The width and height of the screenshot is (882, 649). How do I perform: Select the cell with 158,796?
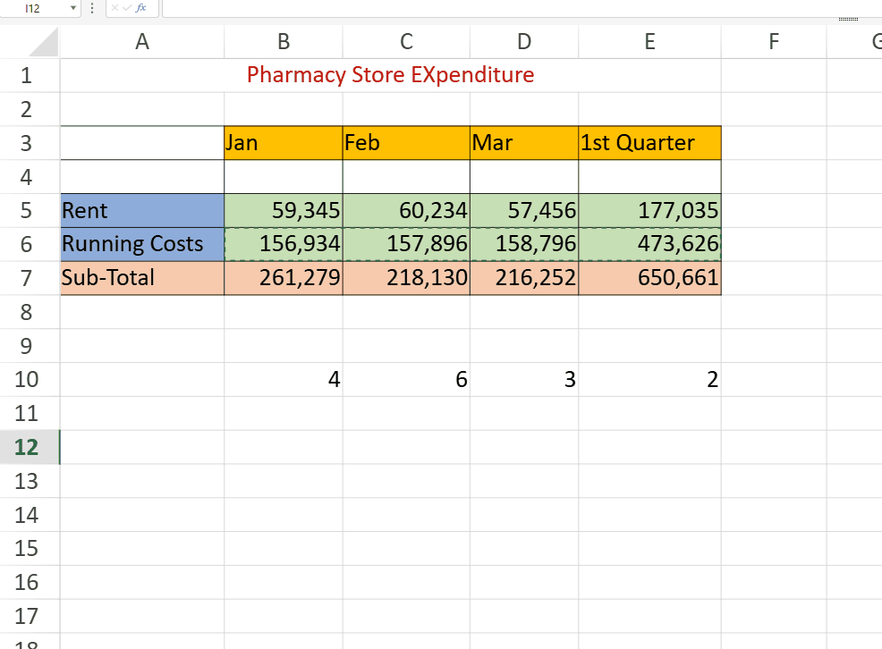pos(524,244)
